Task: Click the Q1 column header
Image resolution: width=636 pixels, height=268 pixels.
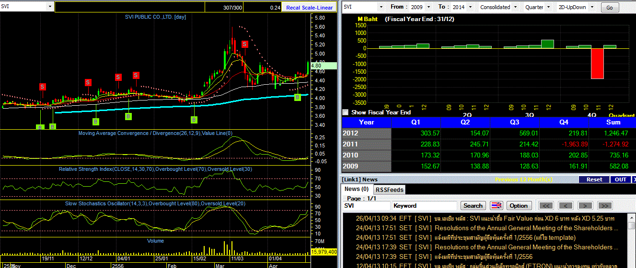Action: (416, 123)
